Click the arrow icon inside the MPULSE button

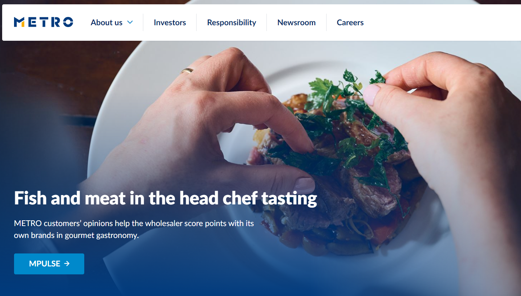(67, 264)
